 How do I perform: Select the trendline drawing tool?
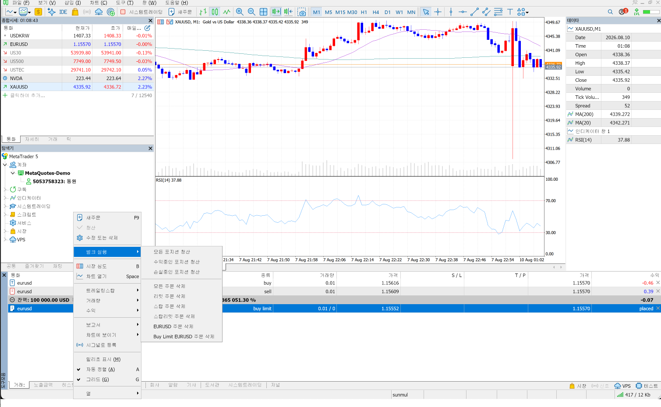coord(474,12)
